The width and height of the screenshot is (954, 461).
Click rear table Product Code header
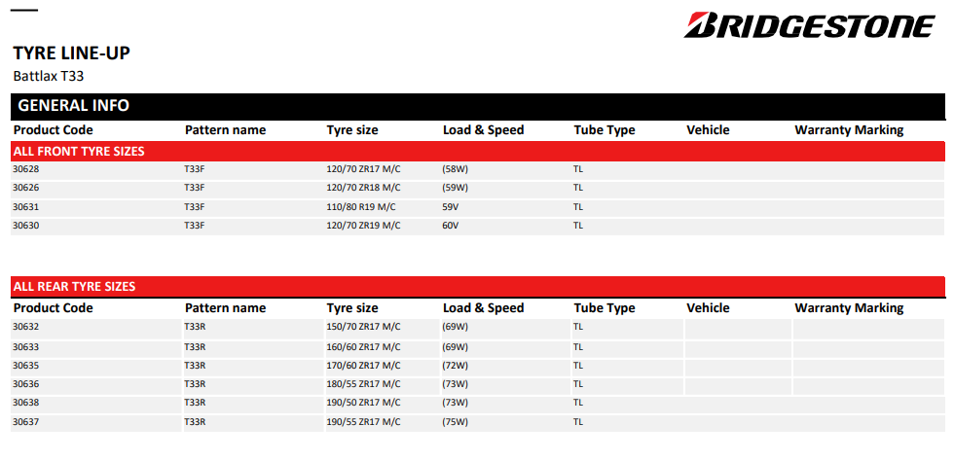(54, 307)
